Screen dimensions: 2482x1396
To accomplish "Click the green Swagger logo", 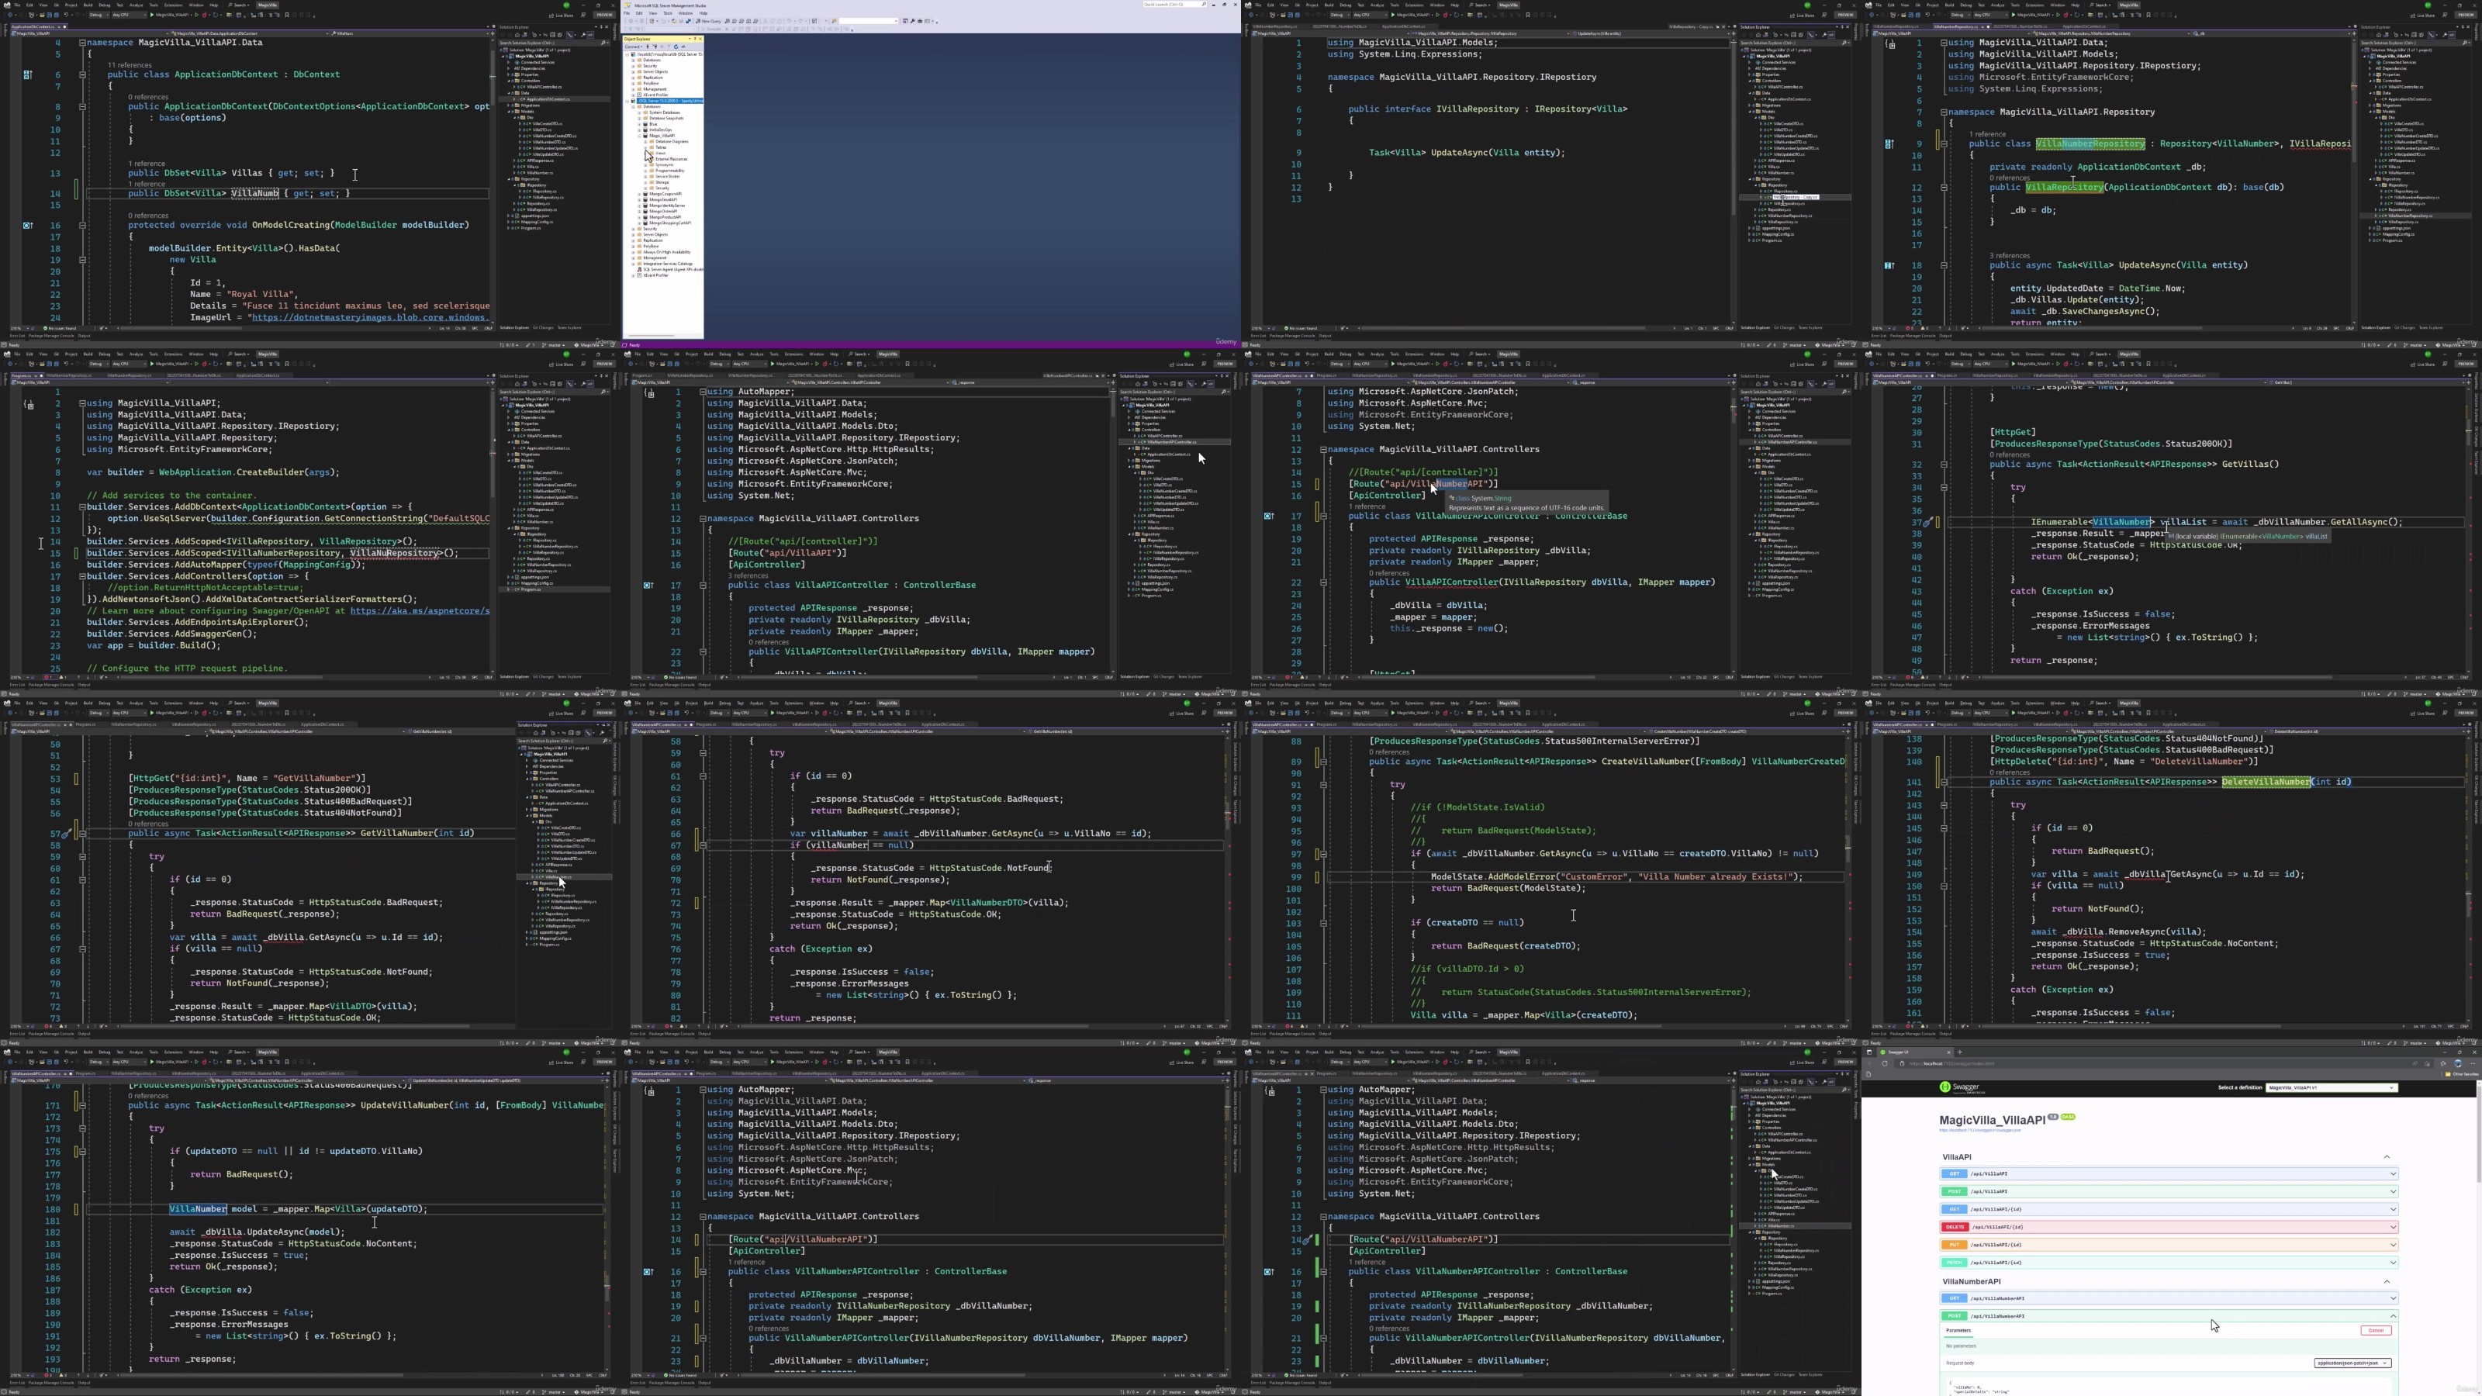I will 1962,1087.
